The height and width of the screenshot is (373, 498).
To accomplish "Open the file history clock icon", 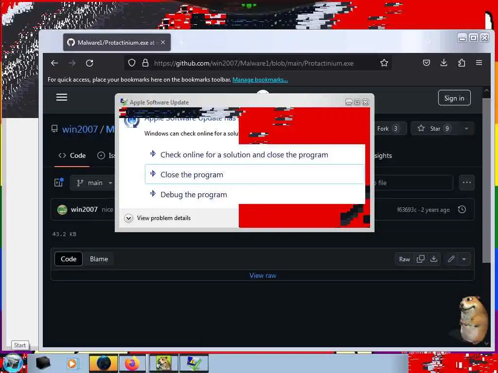I will [462, 209].
